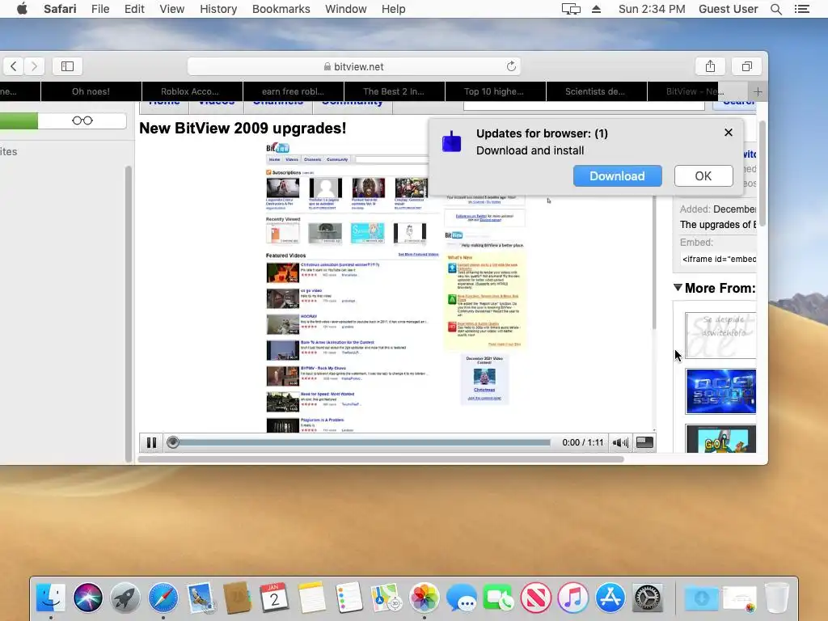
Task: Click the Reading List glasses icon
Action: [x=82, y=120]
